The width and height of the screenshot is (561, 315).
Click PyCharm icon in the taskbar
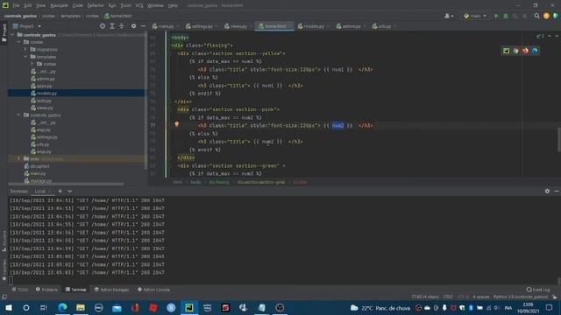coord(189,307)
